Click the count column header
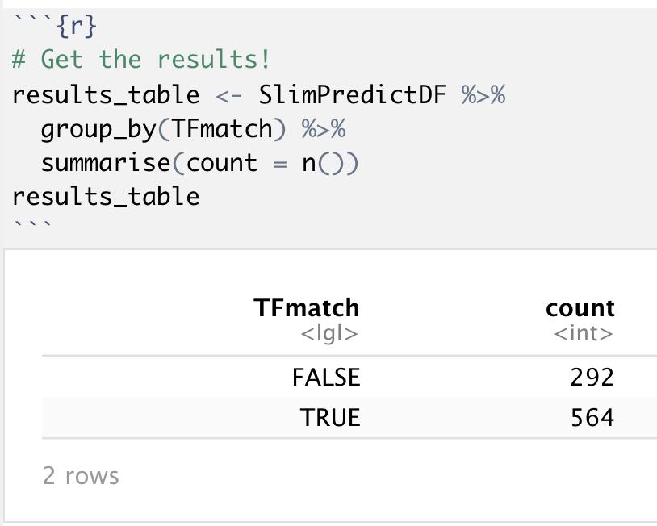 click(580, 308)
